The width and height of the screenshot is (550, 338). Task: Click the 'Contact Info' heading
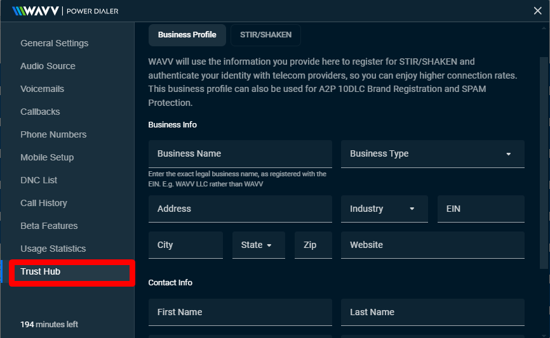[170, 283]
